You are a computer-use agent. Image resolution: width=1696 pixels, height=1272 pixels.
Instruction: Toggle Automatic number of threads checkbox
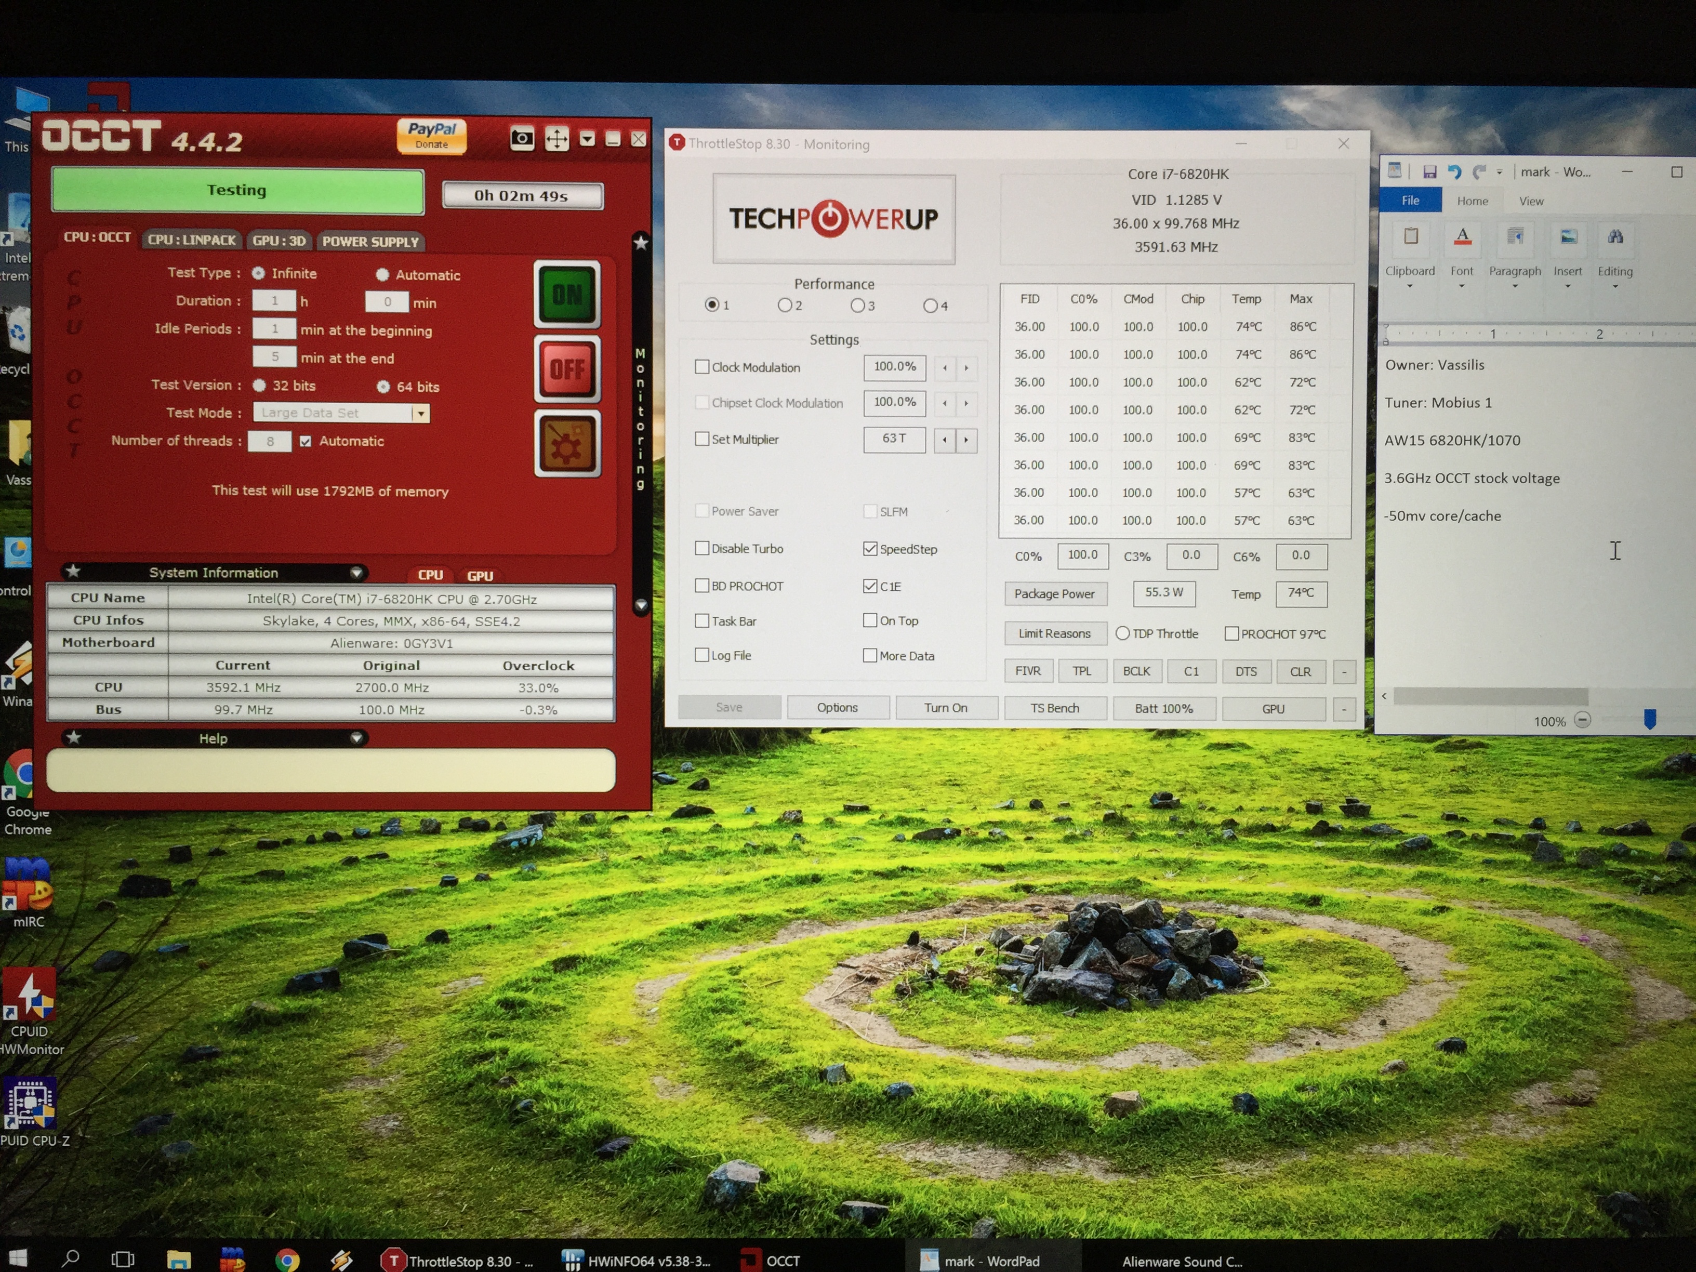[x=305, y=441]
